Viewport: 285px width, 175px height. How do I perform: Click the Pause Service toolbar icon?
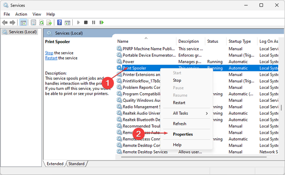click(94, 22)
